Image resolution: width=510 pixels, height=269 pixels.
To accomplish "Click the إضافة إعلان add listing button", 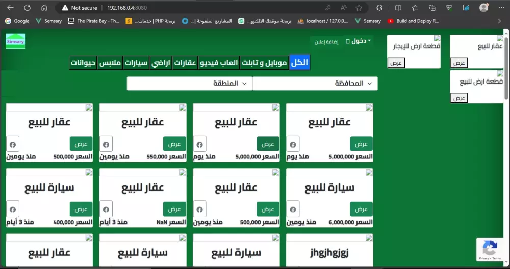I will pos(326,42).
